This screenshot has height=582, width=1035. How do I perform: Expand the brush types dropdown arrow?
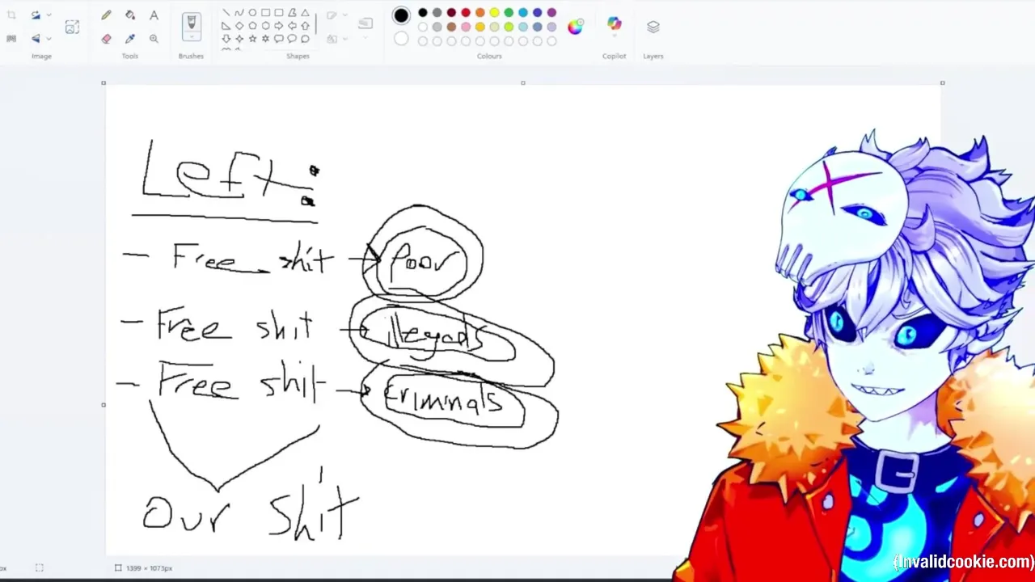tap(191, 36)
